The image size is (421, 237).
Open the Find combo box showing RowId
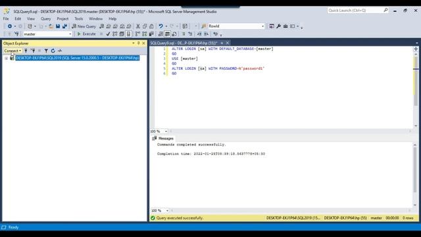236,26
